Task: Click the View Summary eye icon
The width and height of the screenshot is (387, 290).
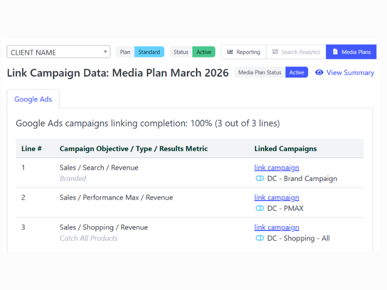Action: tap(319, 72)
